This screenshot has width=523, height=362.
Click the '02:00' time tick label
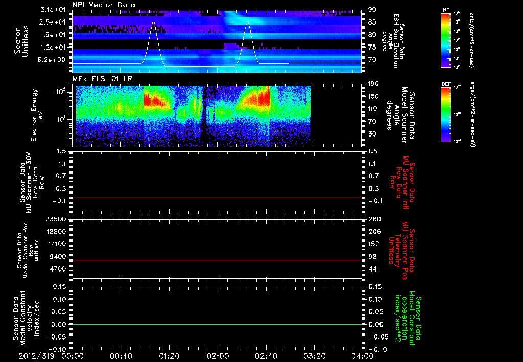218,356
